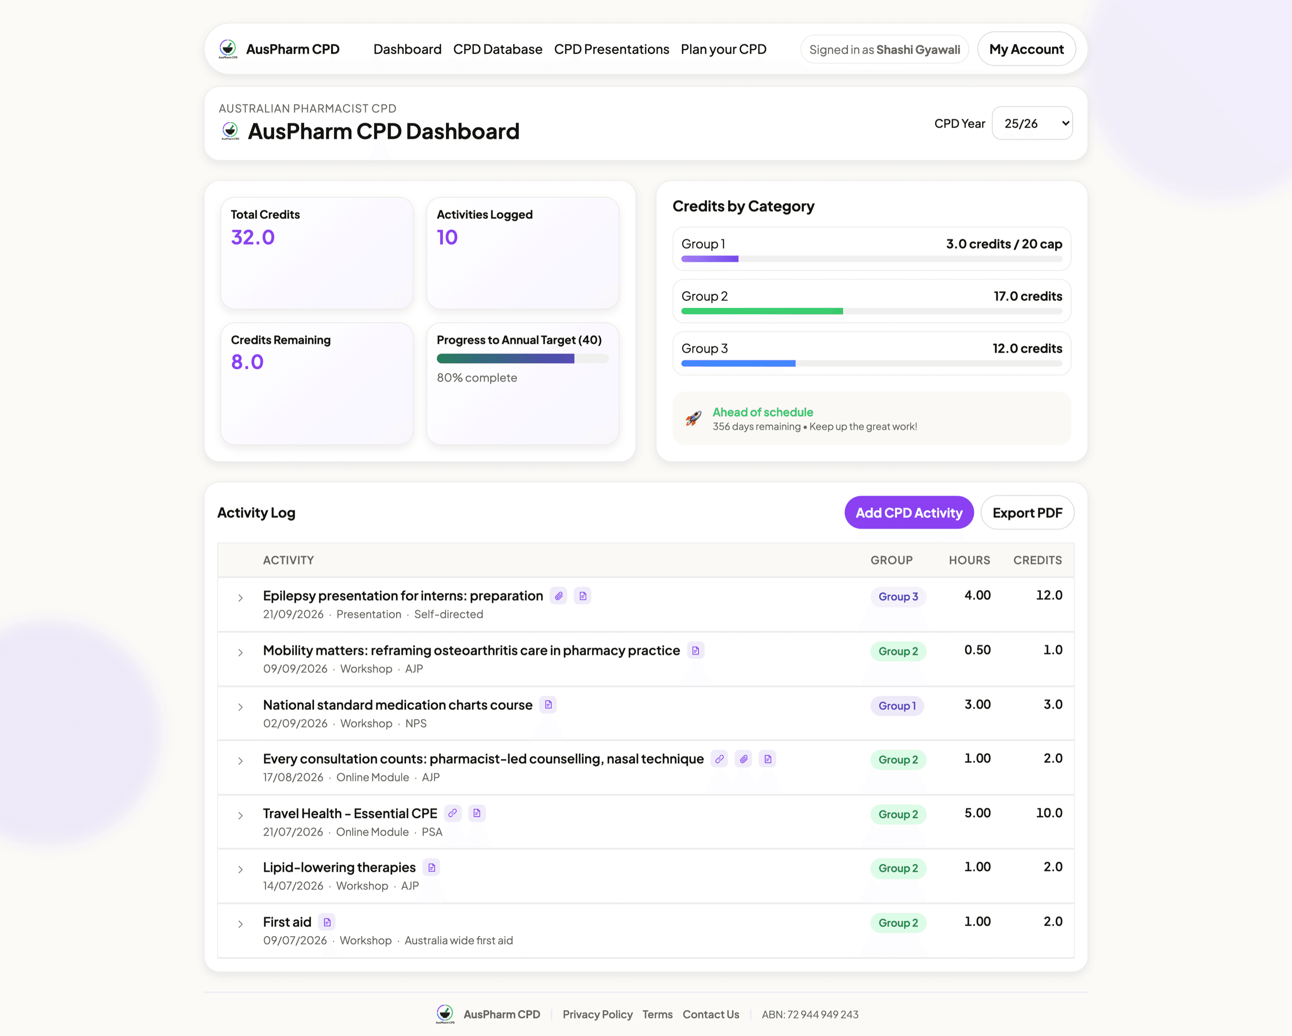Click the annual target progress bar
Viewport: 1292px width, 1036px height.
coord(523,359)
